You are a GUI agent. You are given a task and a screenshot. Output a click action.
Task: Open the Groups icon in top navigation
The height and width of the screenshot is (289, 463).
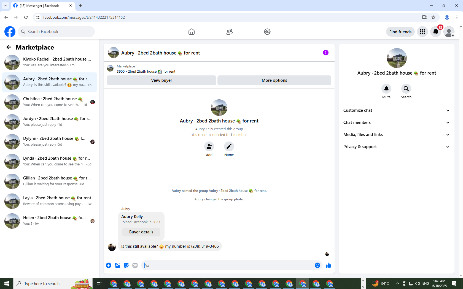click(267, 32)
